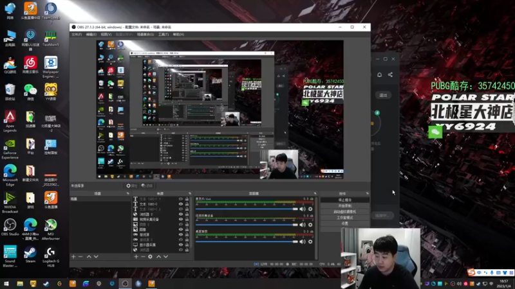Click bell notification icon in background window
Screen dimensions: 515x289
coord(379,74)
